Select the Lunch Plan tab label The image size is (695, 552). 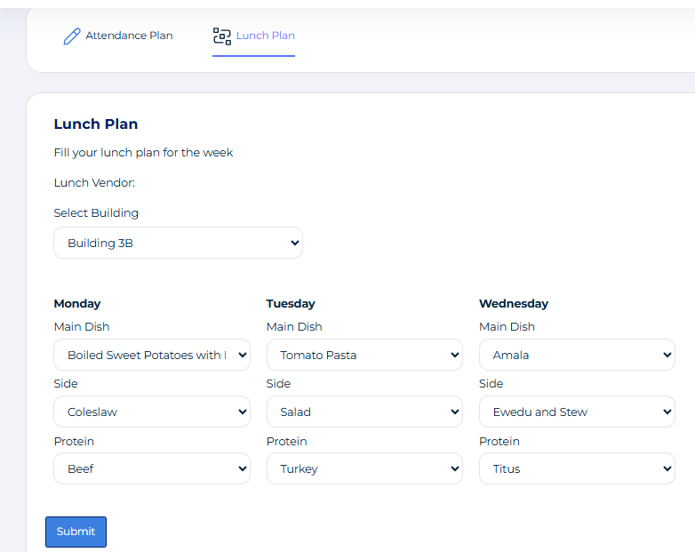[265, 36]
